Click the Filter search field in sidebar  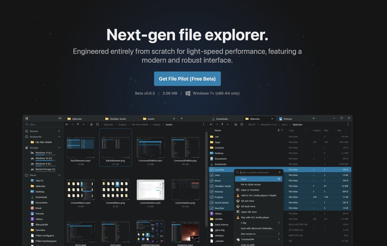coord(43,125)
